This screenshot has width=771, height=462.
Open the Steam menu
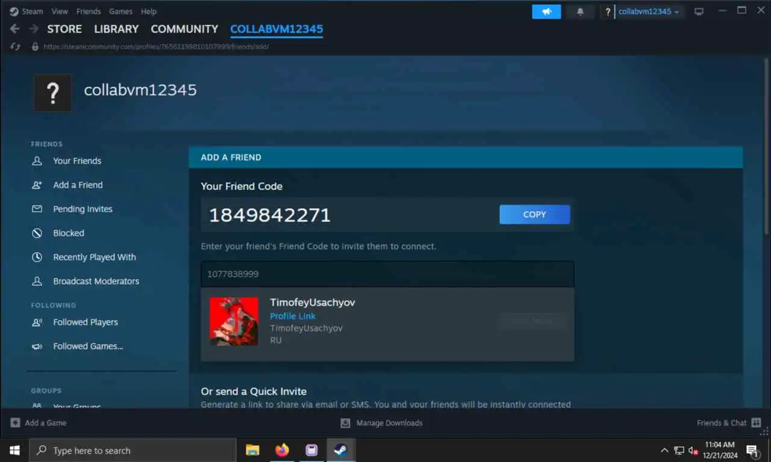point(33,11)
